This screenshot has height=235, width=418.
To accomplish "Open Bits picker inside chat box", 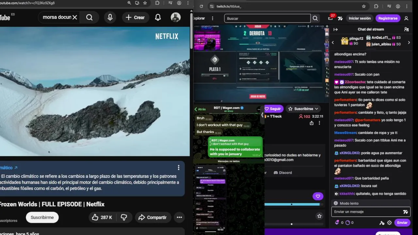I will pos(406,212).
